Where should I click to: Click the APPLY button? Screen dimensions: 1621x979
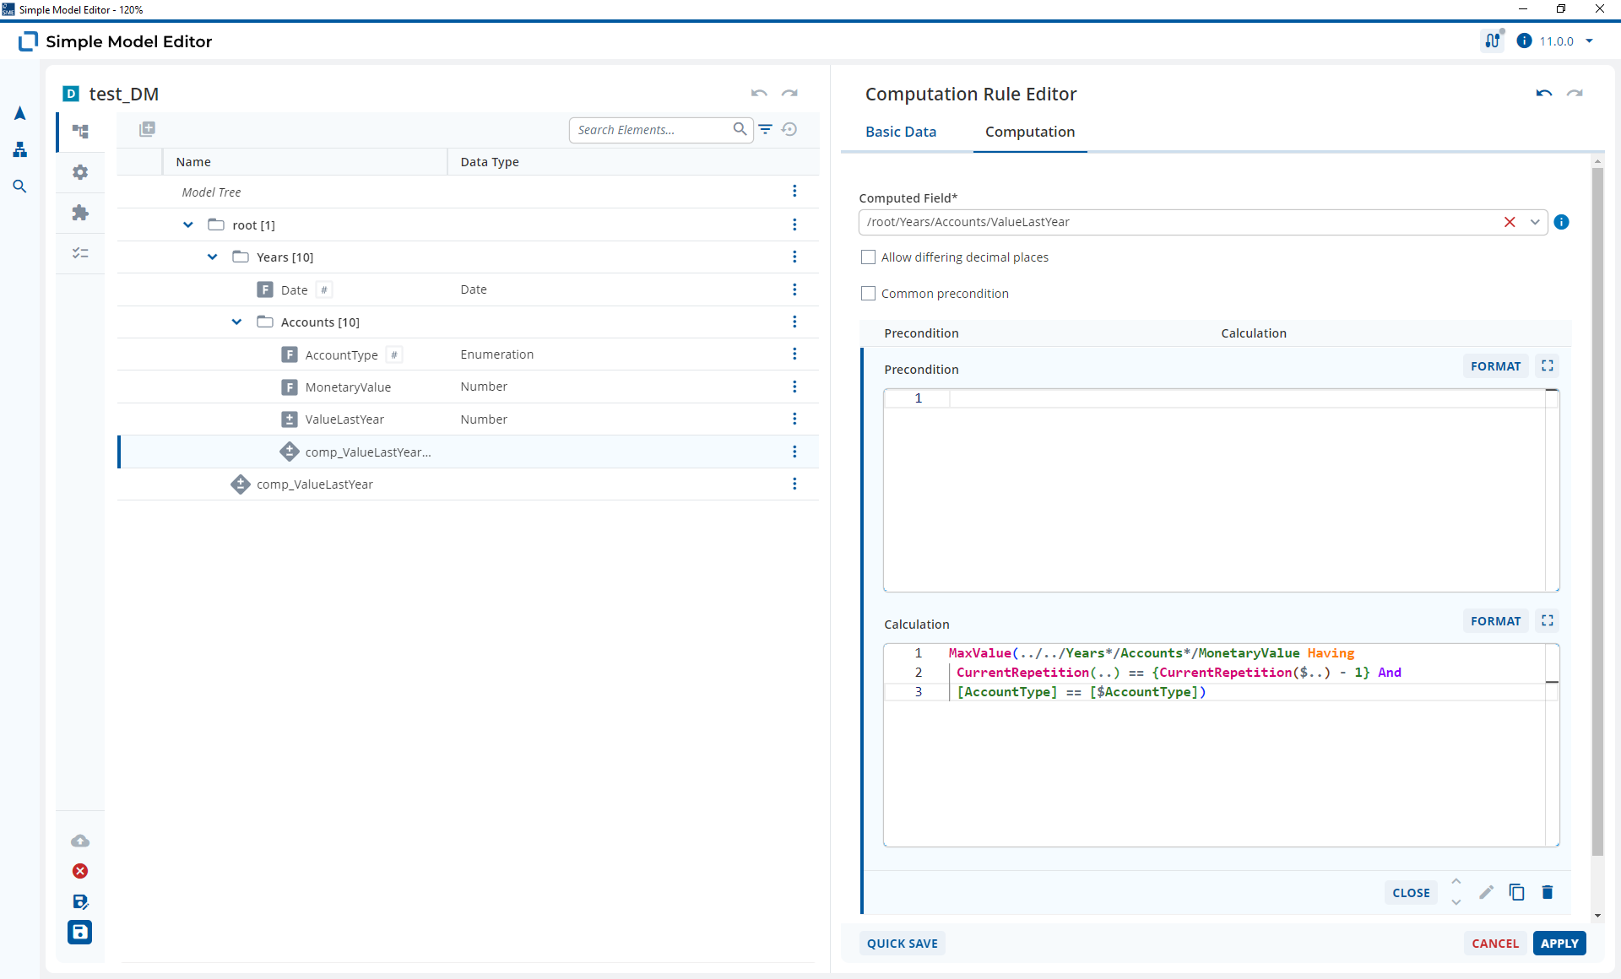coord(1559,944)
